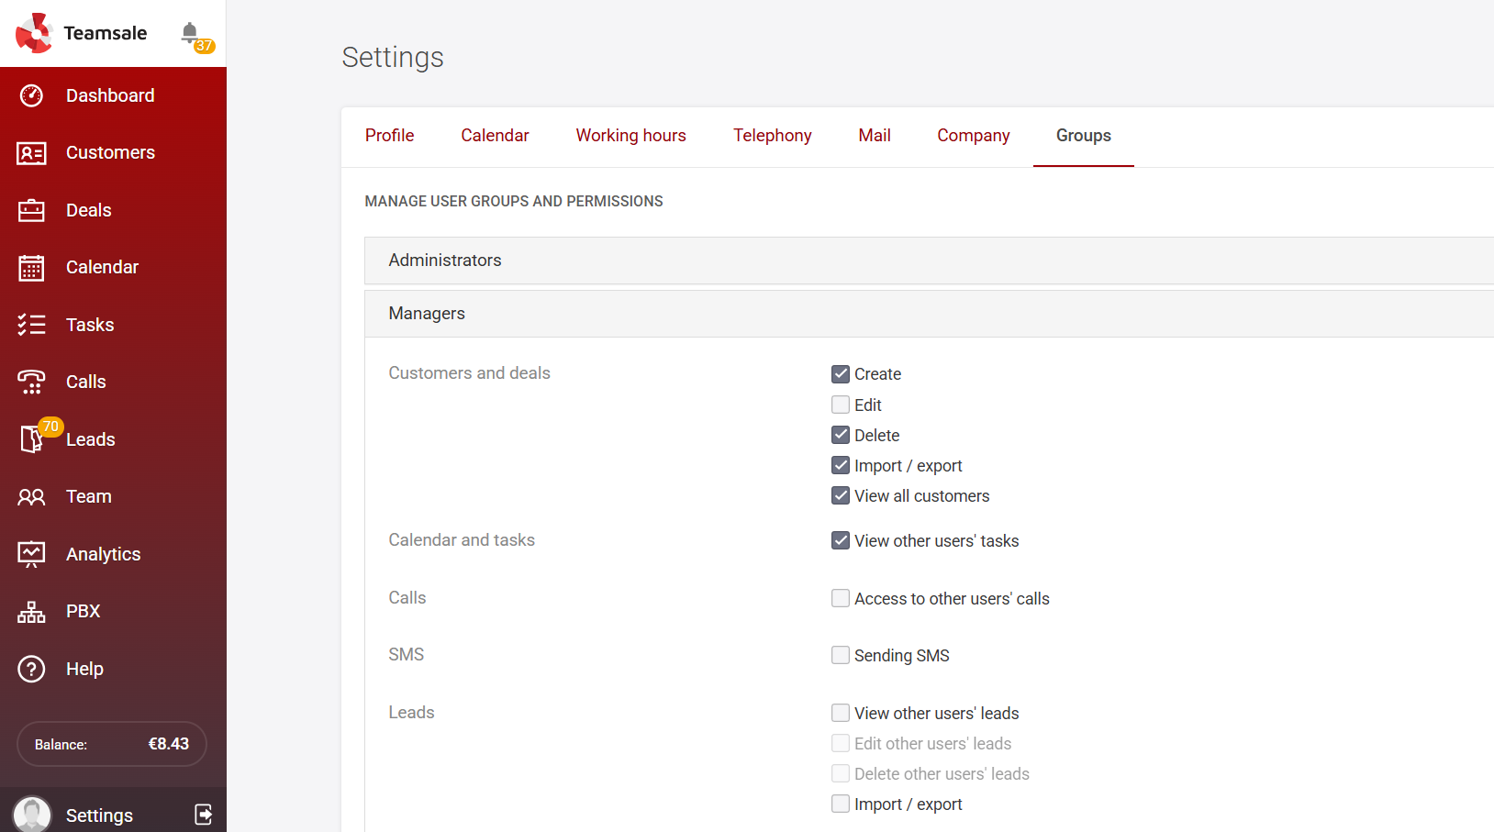Check View other users' leads
Image resolution: width=1494 pixels, height=832 pixels.
[x=841, y=713]
